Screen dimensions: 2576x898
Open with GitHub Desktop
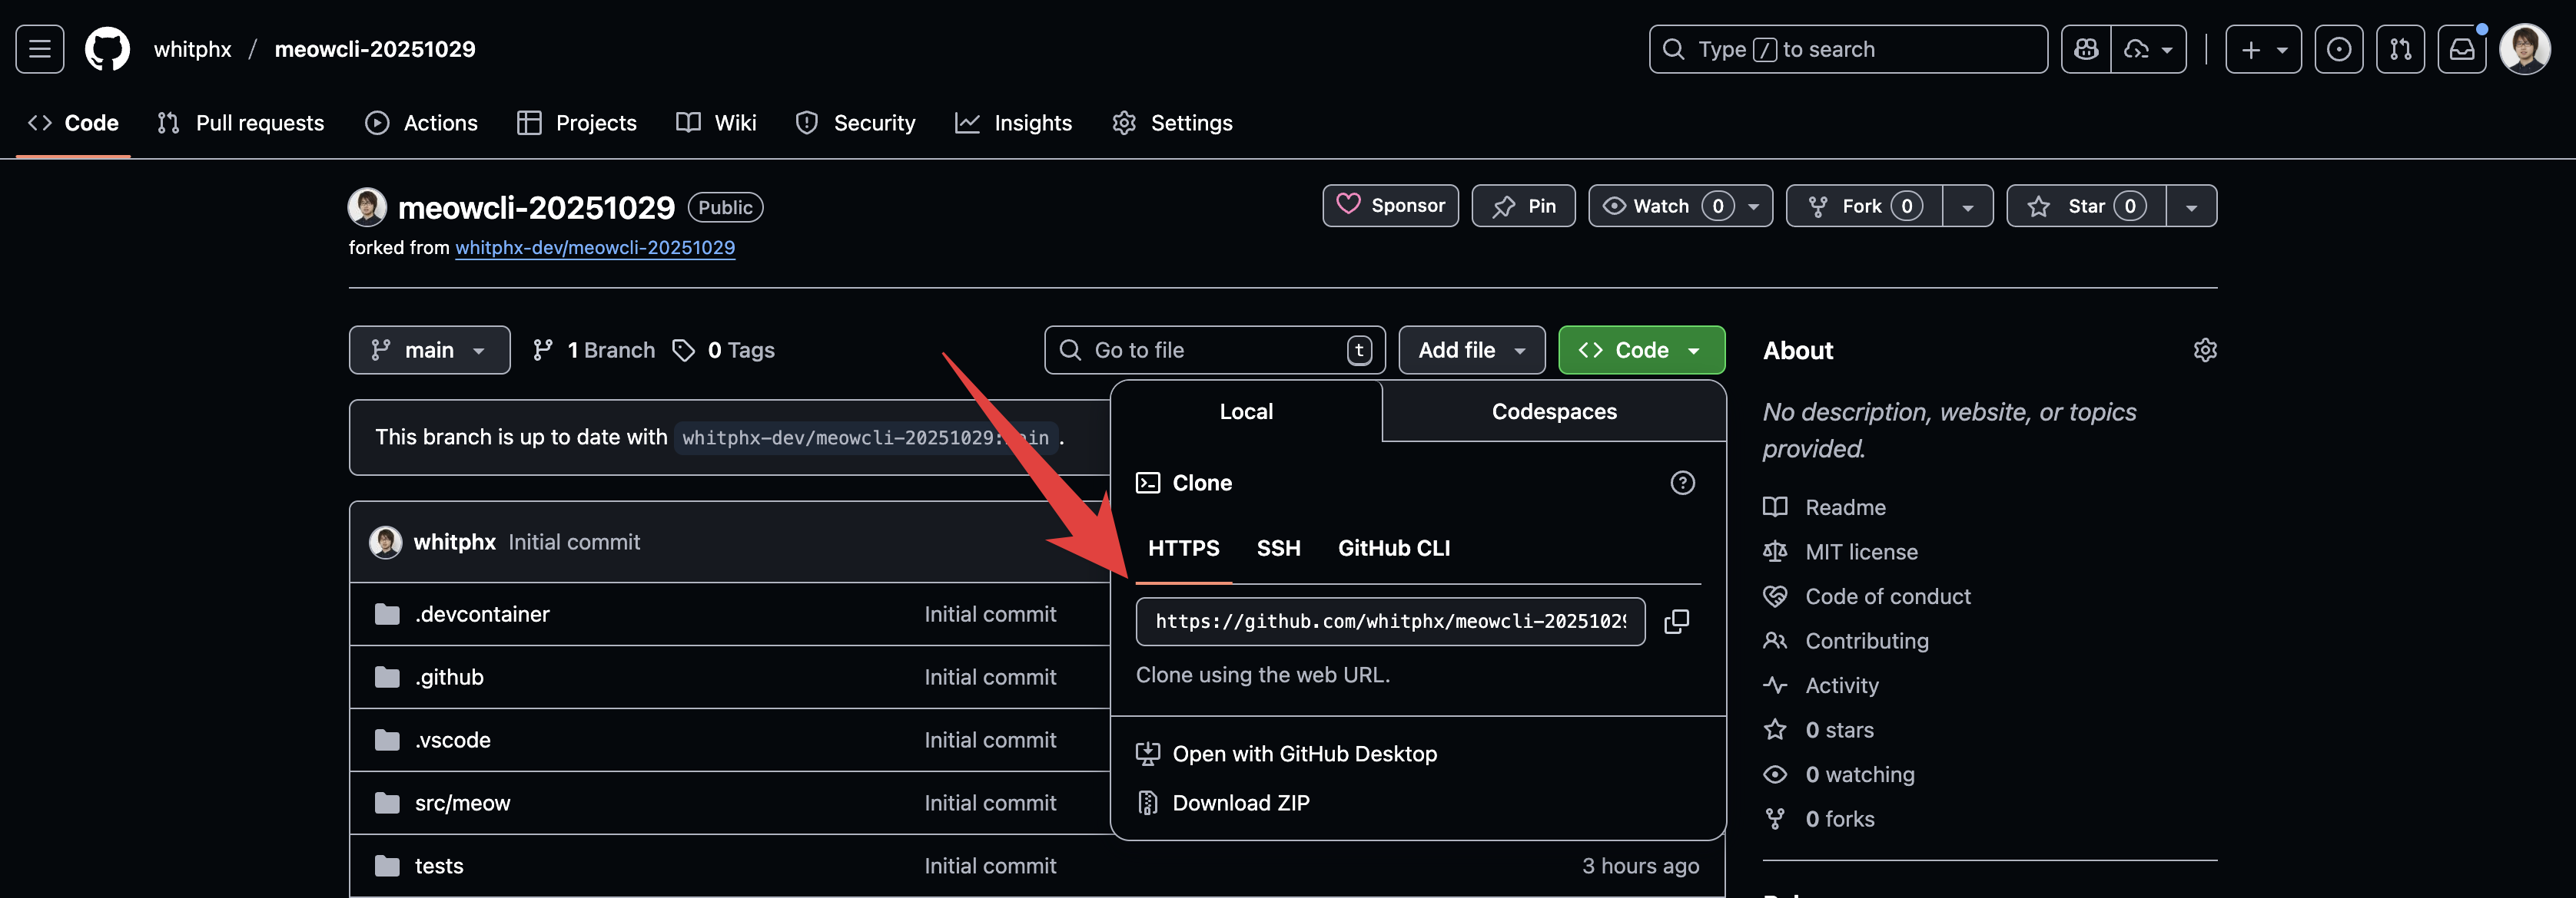[1286, 754]
